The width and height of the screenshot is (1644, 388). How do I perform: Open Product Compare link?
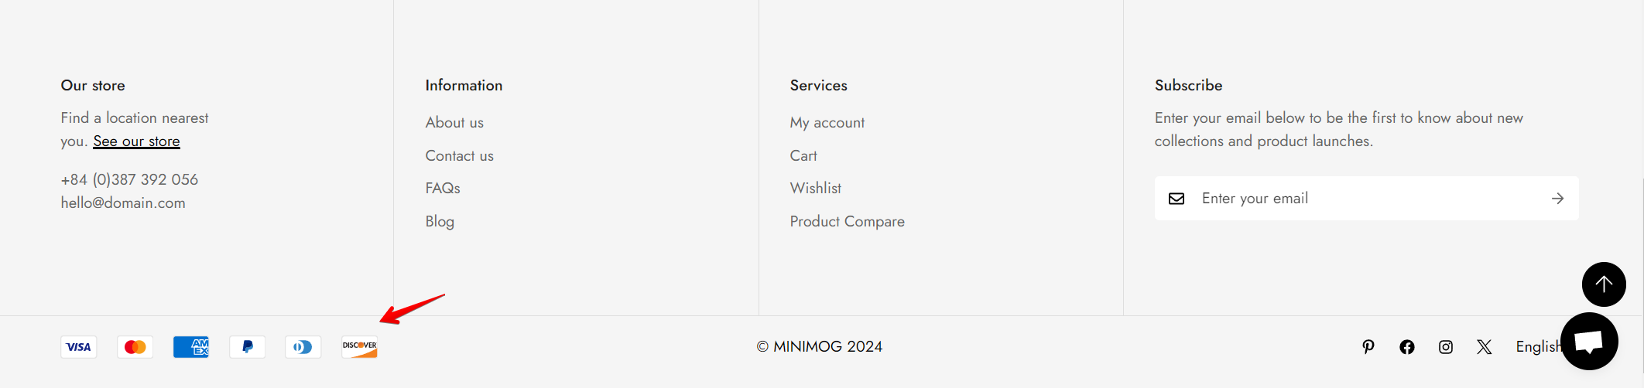pyautogui.click(x=847, y=222)
